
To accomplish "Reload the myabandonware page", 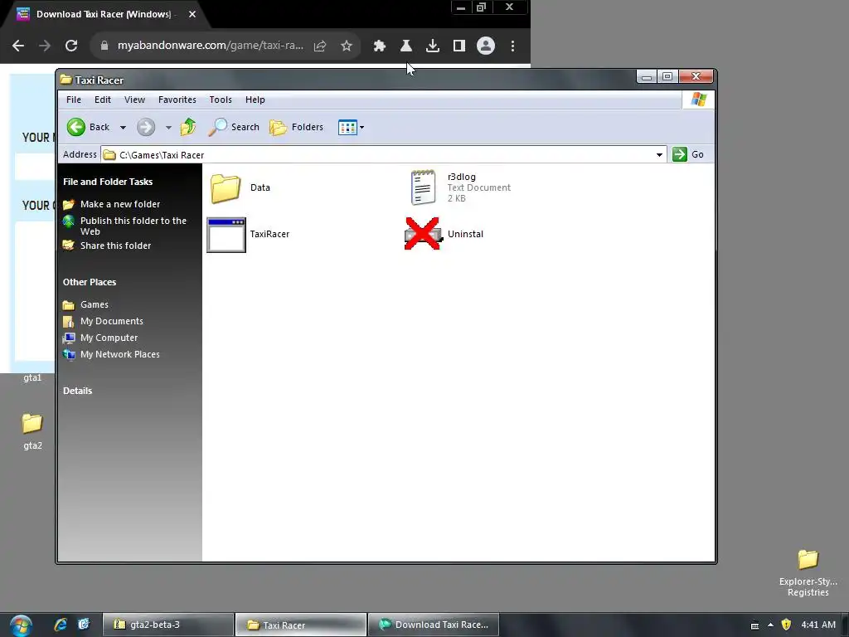I will tap(71, 46).
